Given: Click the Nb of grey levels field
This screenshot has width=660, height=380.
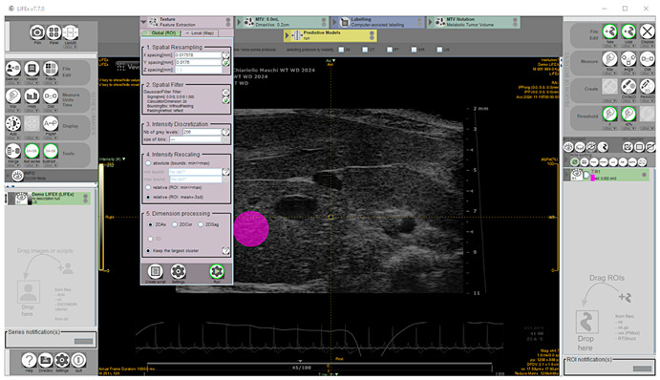Looking at the screenshot, I should pos(202,132).
